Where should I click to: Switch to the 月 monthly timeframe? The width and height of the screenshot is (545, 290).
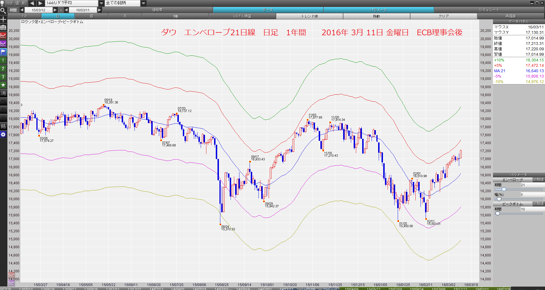pos(125,16)
